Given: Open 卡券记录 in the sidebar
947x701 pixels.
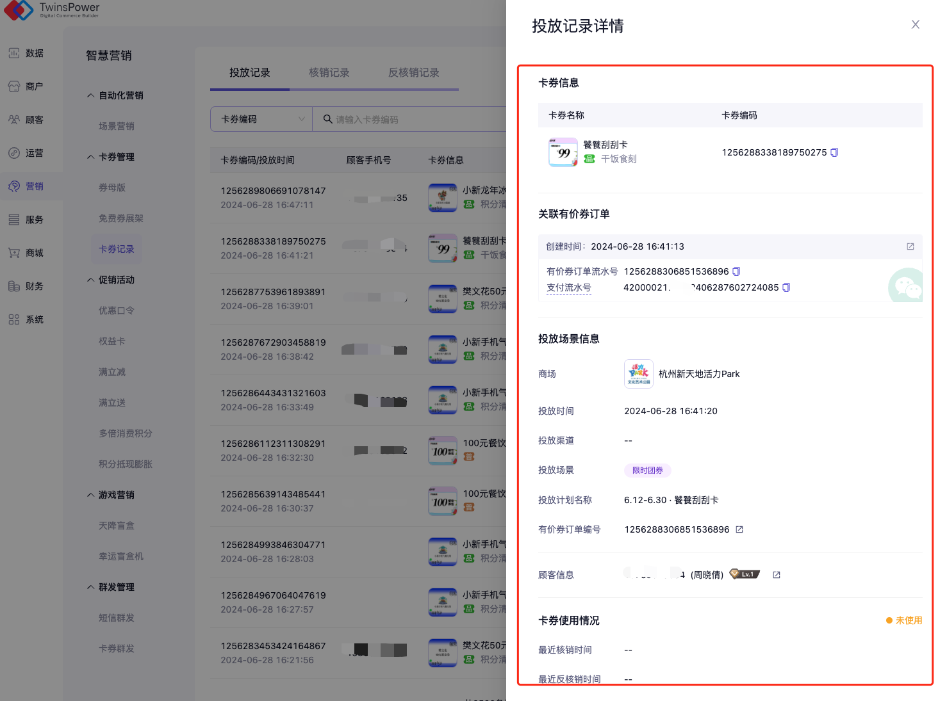Looking at the screenshot, I should tap(117, 249).
